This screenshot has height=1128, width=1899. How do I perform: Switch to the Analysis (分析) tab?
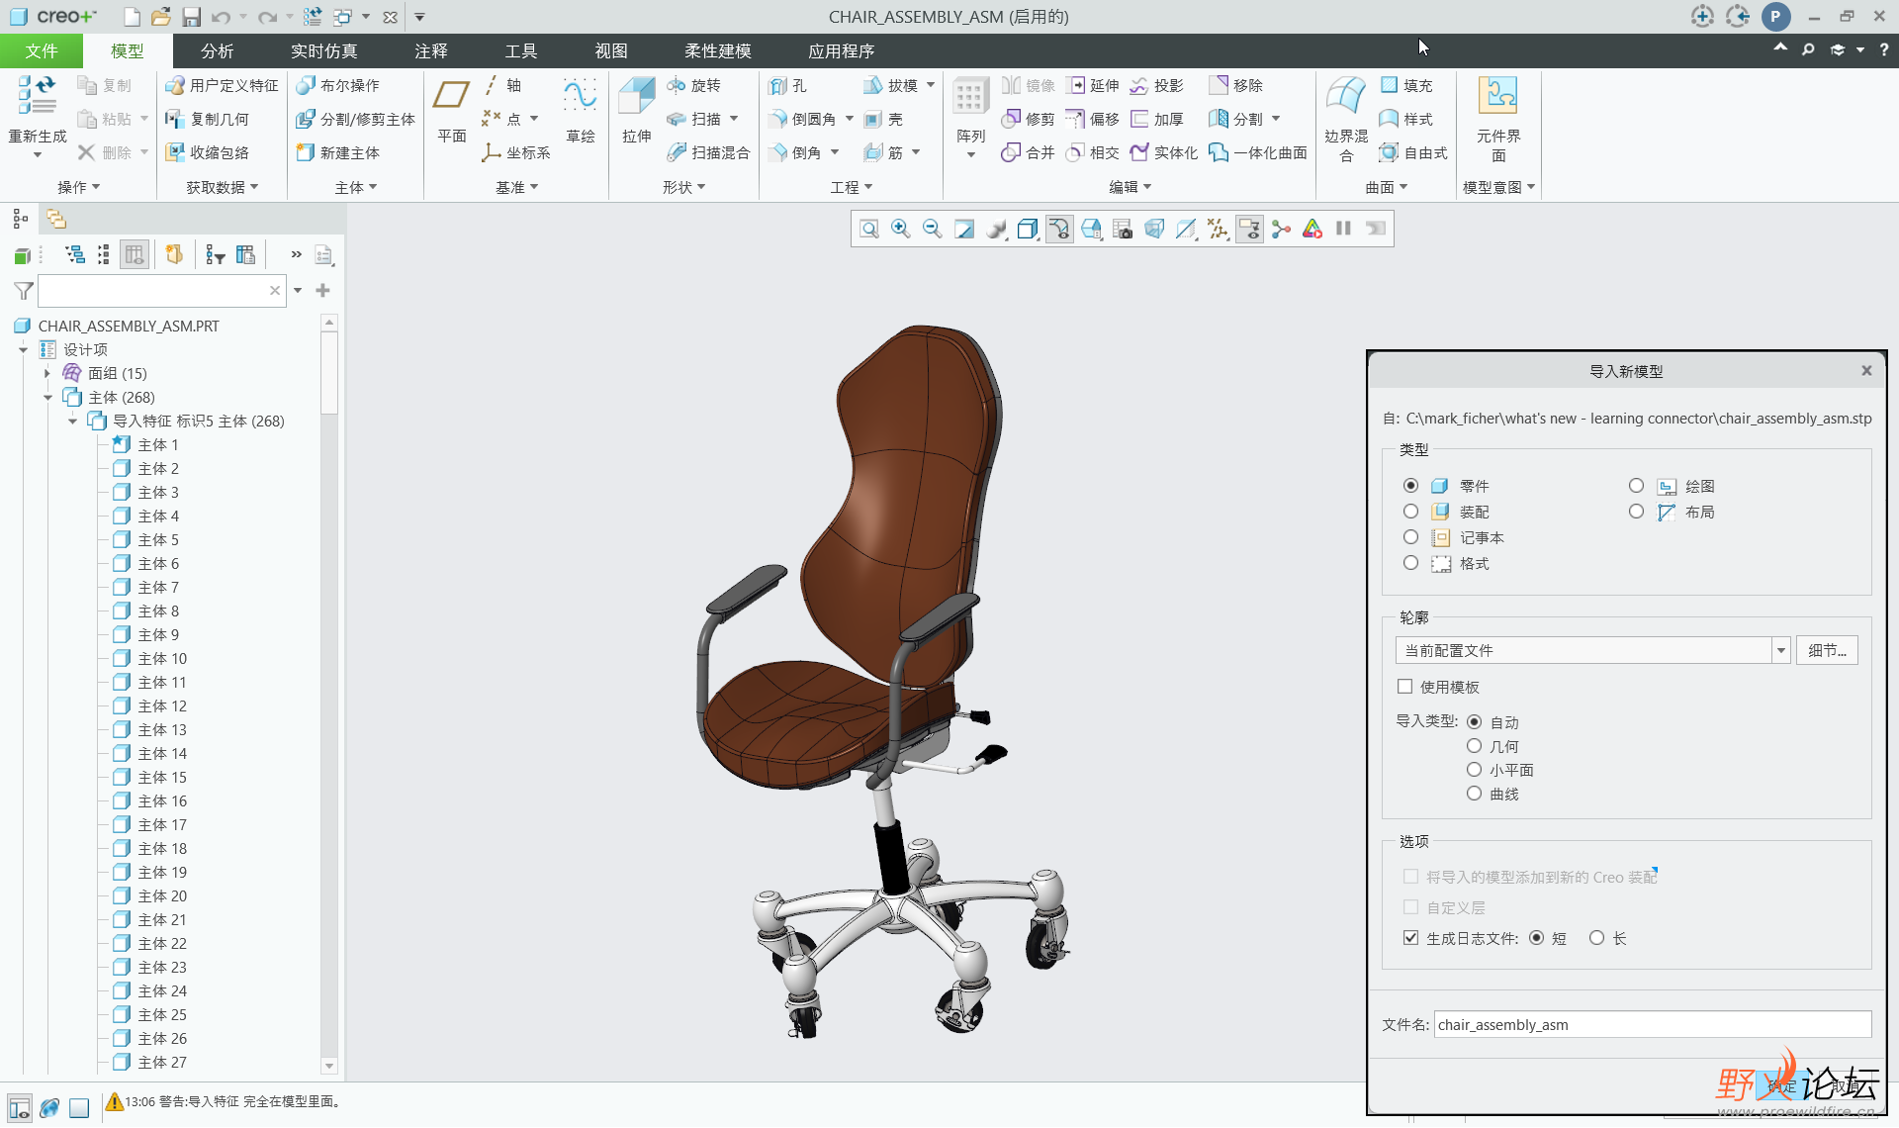coord(217,50)
